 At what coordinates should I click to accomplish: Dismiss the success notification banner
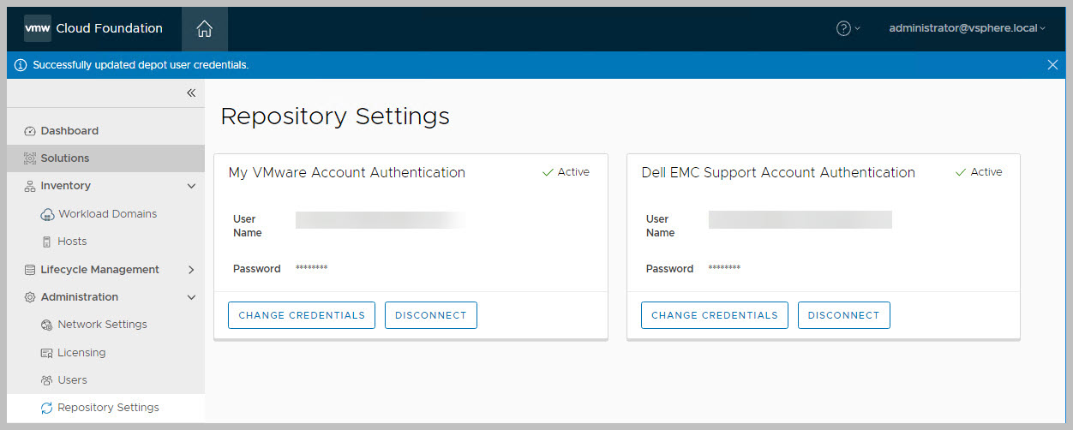(x=1052, y=65)
